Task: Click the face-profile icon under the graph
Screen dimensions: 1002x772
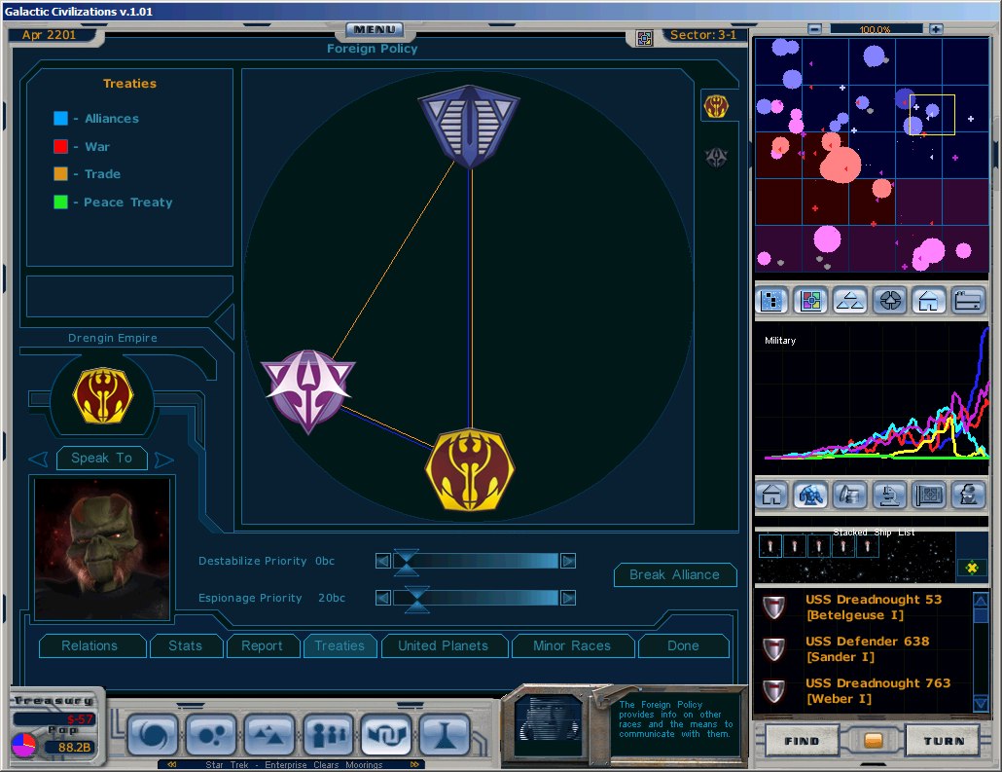Action: (968, 495)
